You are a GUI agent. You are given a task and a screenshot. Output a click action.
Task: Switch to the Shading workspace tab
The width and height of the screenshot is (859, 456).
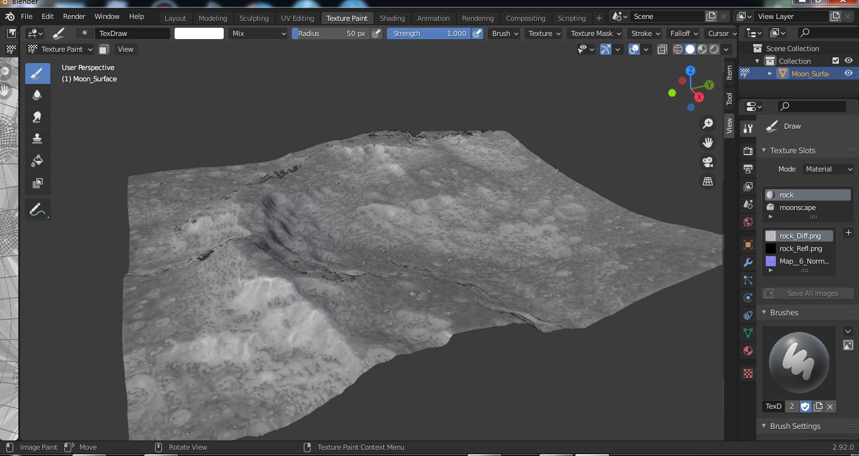click(x=392, y=18)
